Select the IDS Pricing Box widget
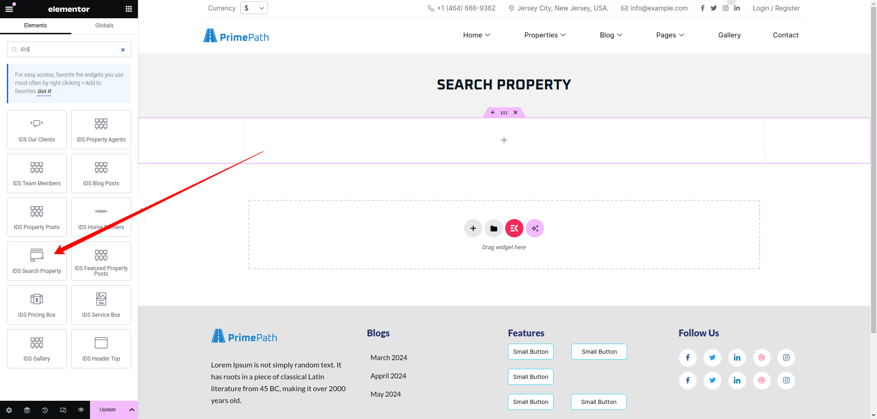This screenshot has width=877, height=419. (x=37, y=305)
